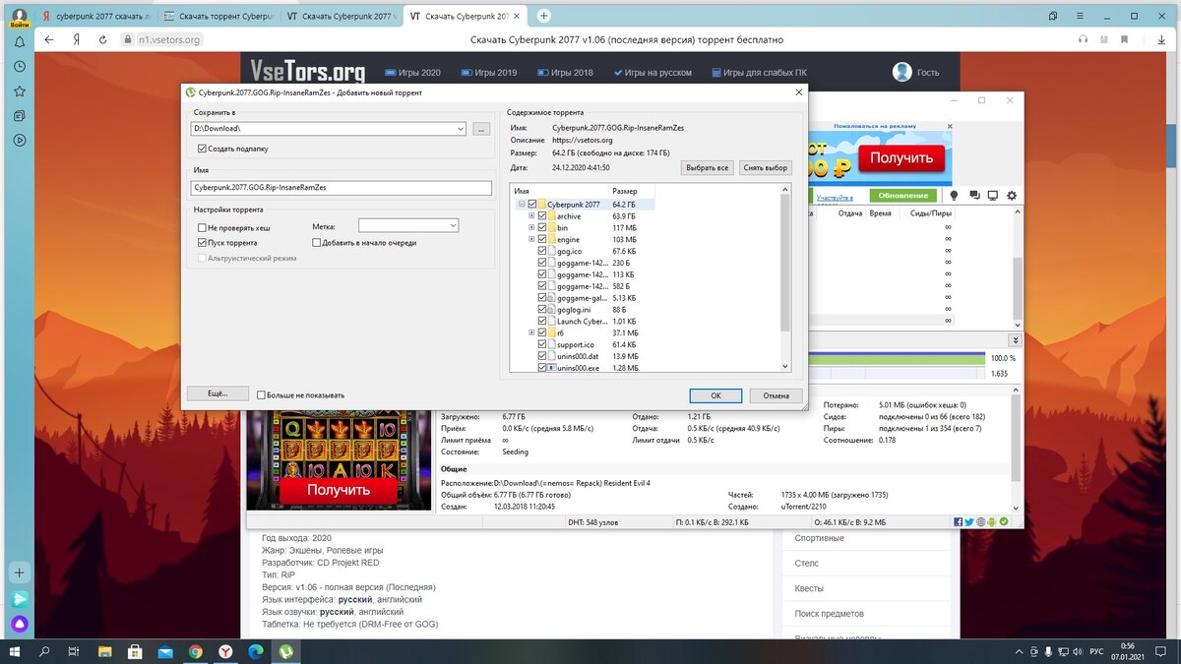Expand the engine folder node
This screenshot has width=1181, height=664.
coord(531,239)
